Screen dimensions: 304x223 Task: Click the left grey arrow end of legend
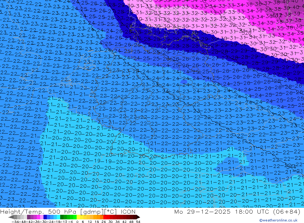tap(11, 217)
